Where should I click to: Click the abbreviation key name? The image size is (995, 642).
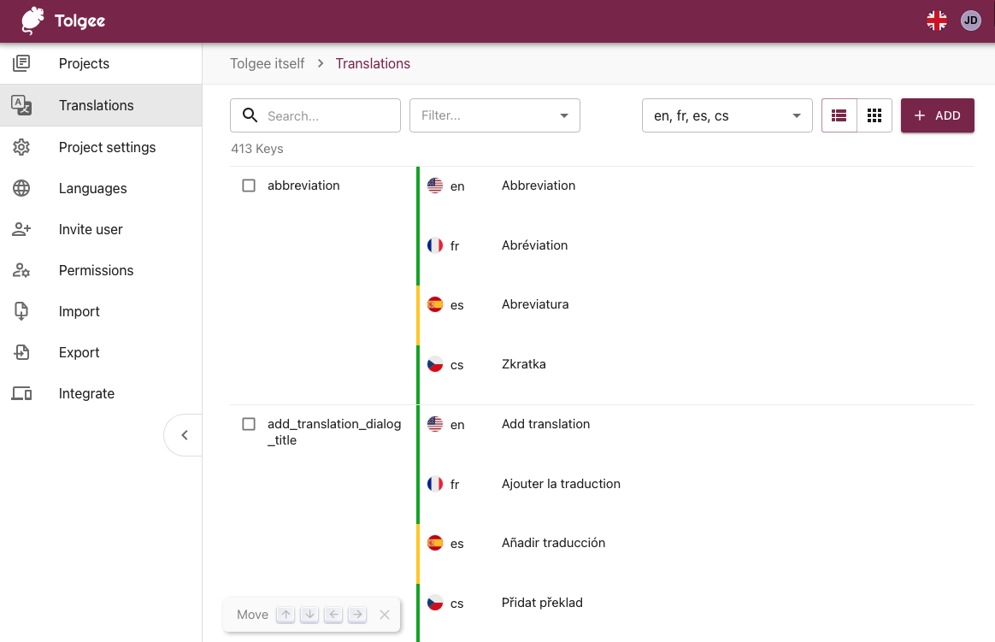coord(303,186)
